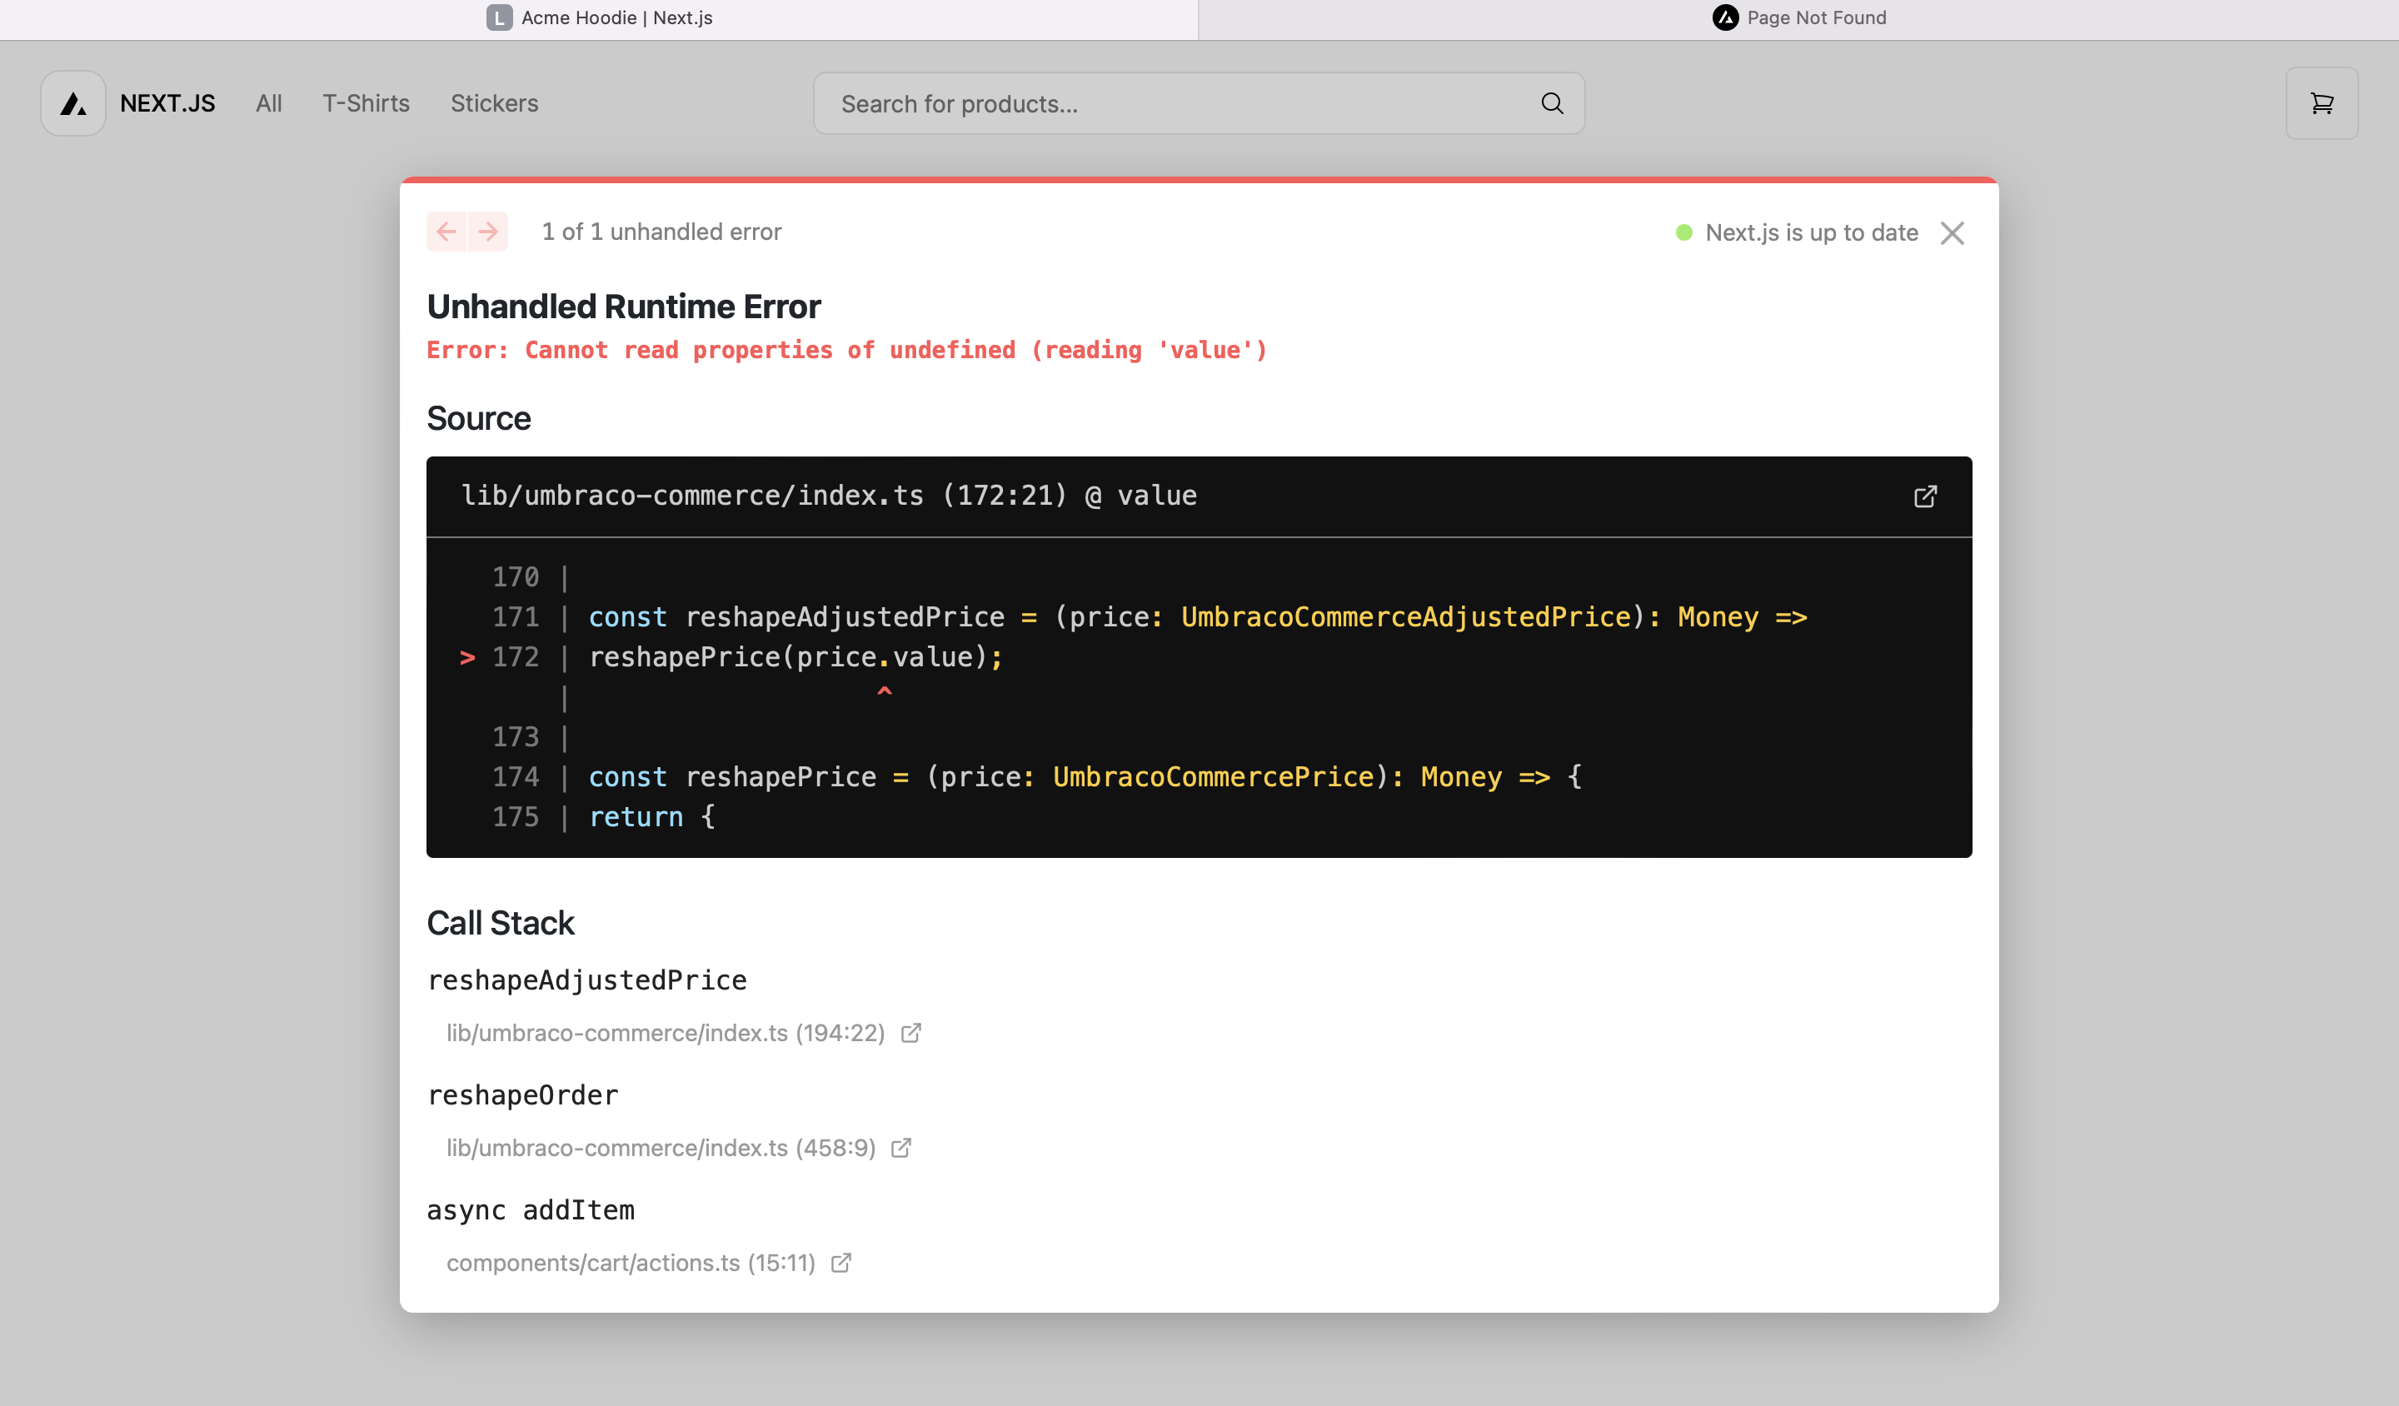The image size is (2399, 1406).
Task: Click the Source heading
Action: [x=479, y=418]
